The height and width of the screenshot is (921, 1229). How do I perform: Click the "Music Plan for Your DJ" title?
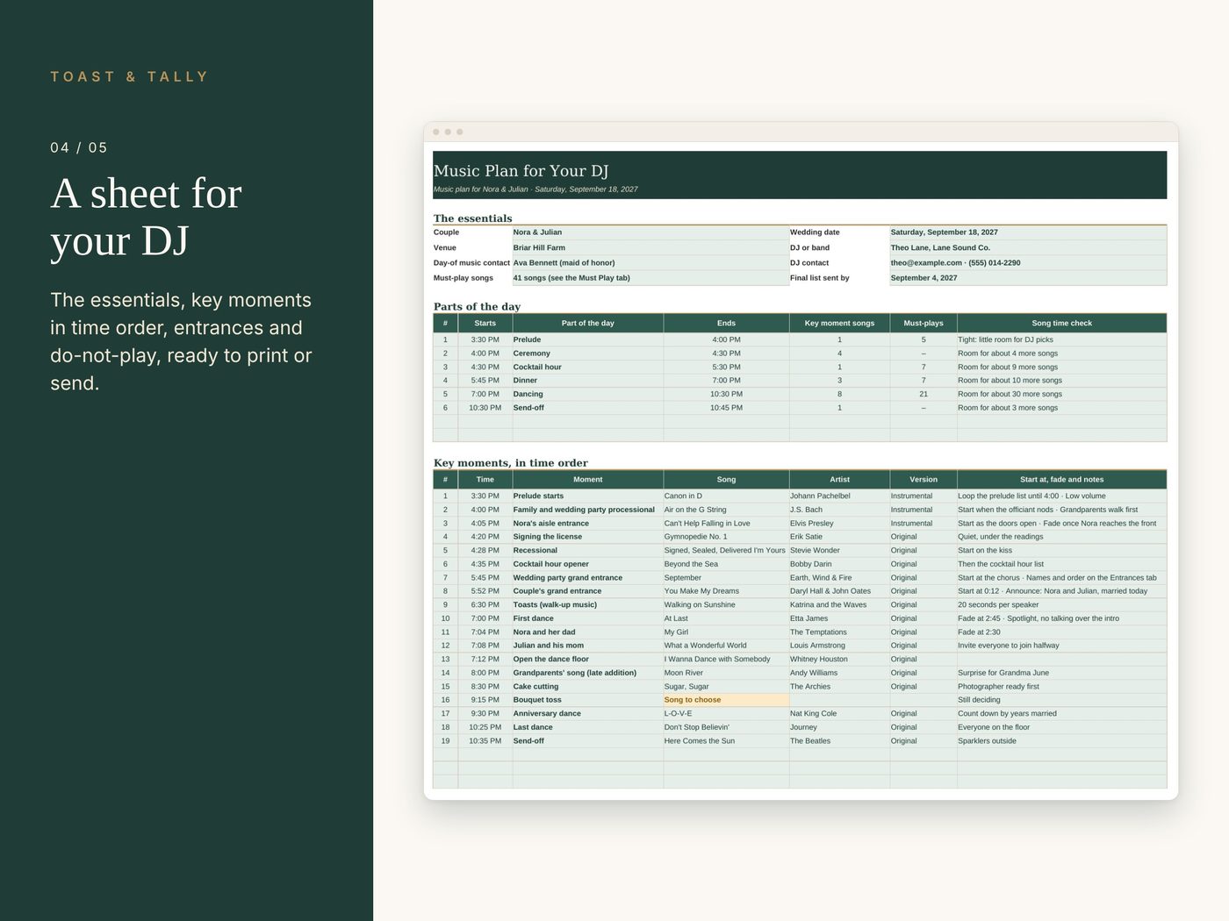pyautogui.click(x=521, y=171)
